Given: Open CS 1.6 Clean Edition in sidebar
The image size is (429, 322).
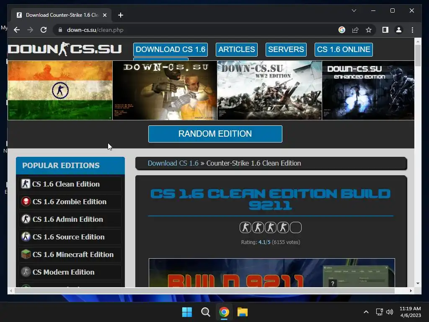Looking at the screenshot, I should (70, 184).
